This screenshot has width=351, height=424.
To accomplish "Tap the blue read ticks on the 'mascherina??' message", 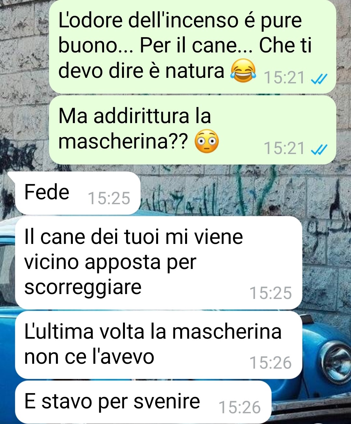I will (x=319, y=149).
